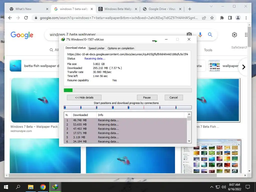
Task: Switch to the Download status tab
Action: coord(75,48)
